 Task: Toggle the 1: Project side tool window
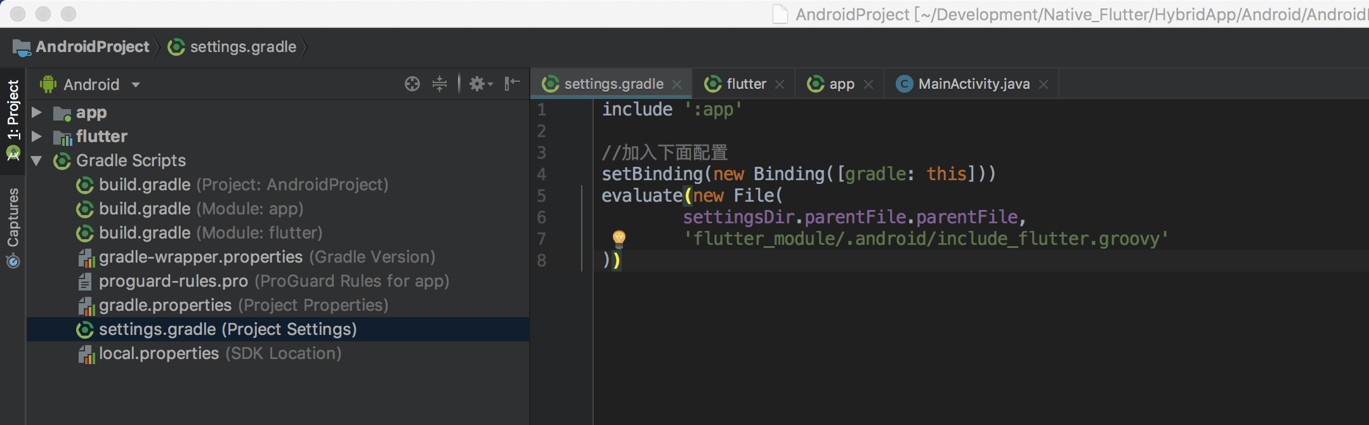pyautogui.click(x=13, y=121)
